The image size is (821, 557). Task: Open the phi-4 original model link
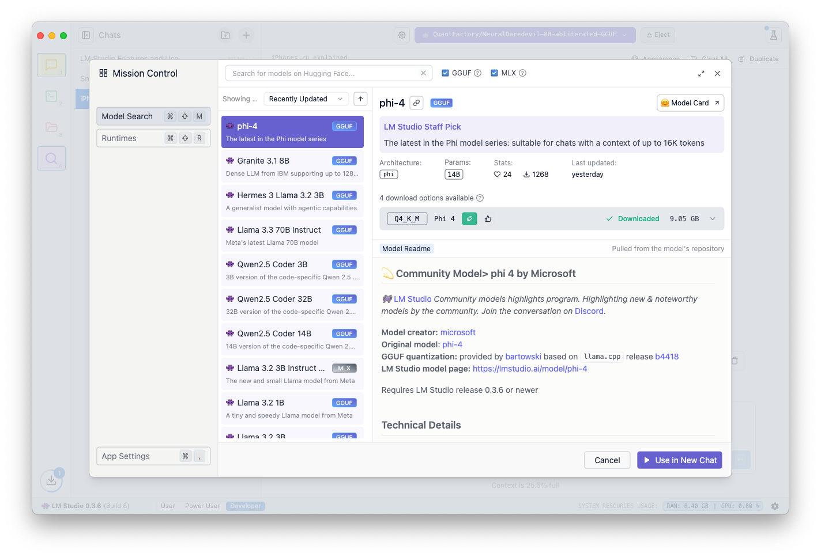tap(453, 345)
